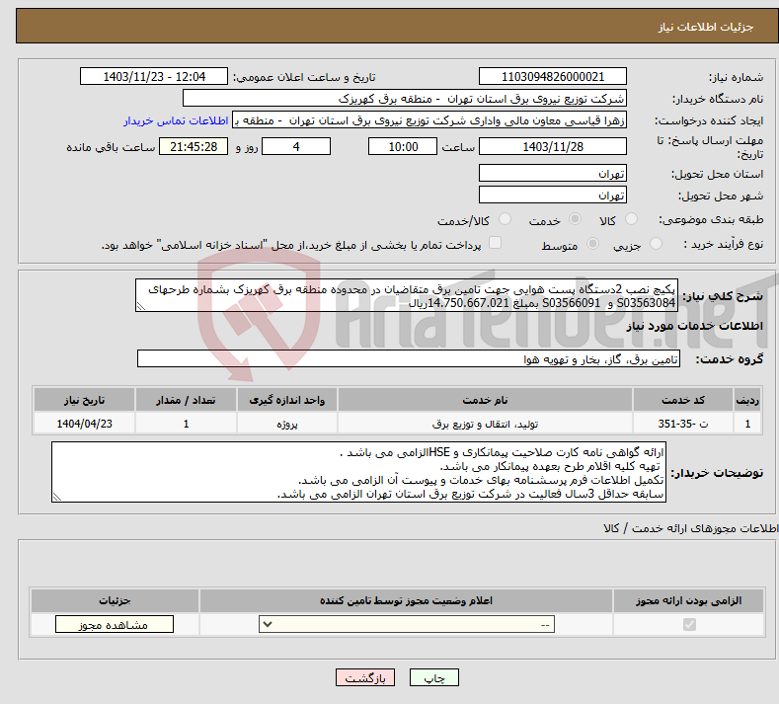Click service code cell ت -35-351
This screenshot has height=704, width=779.
coord(683,424)
